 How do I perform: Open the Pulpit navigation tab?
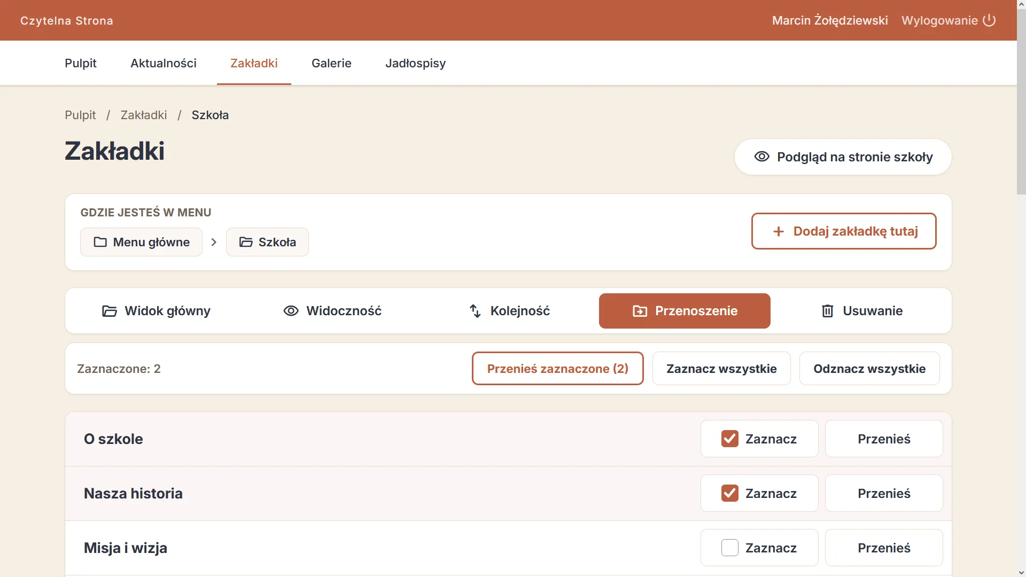81,63
